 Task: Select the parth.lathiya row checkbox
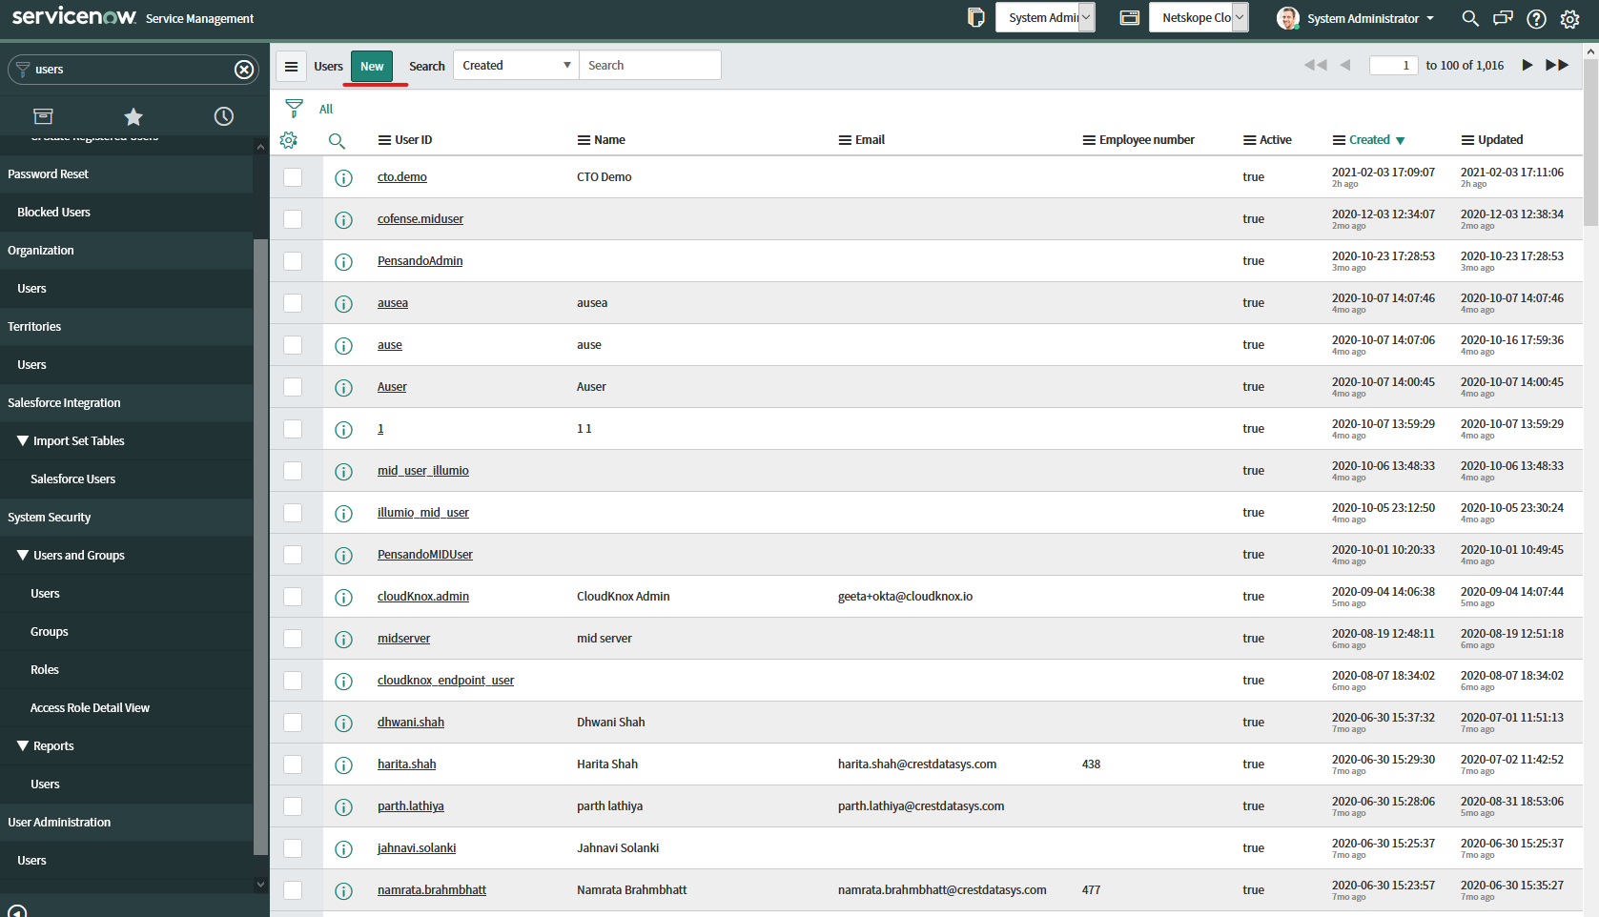(x=293, y=806)
